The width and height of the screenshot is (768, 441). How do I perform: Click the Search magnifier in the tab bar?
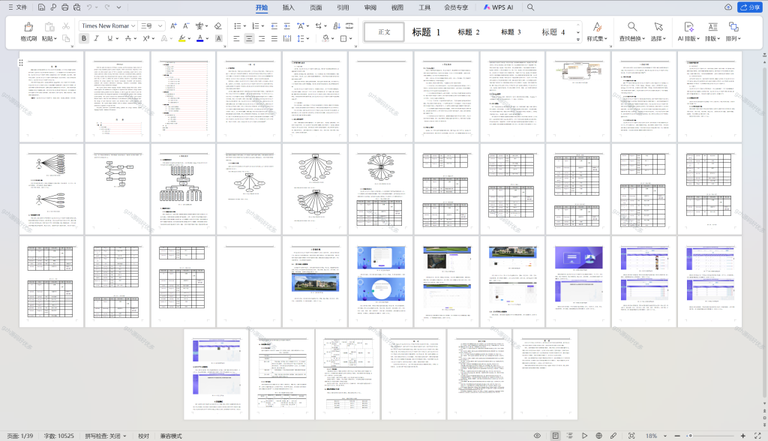tap(530, 7)
